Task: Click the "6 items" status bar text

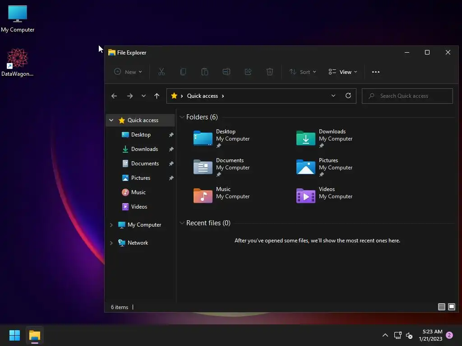Action: pyautogui.click(x=119, y=307)
